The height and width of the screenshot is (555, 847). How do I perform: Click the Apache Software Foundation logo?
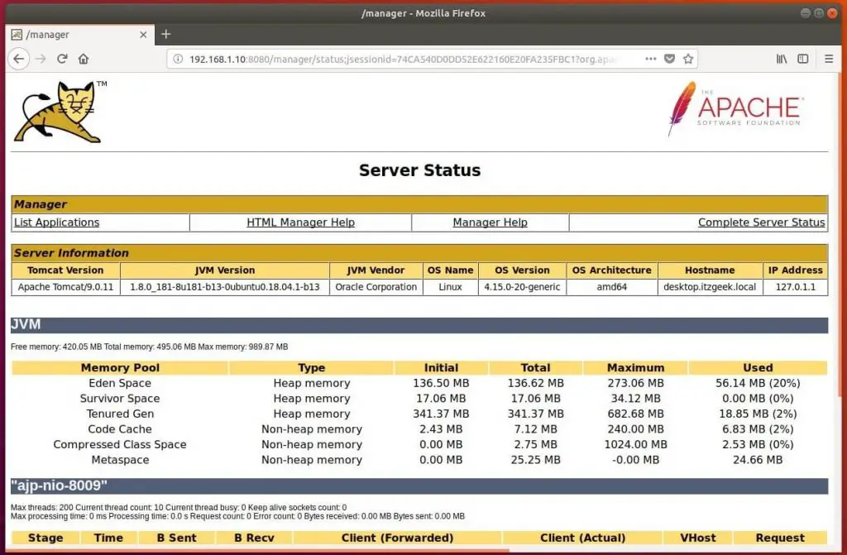735,108
